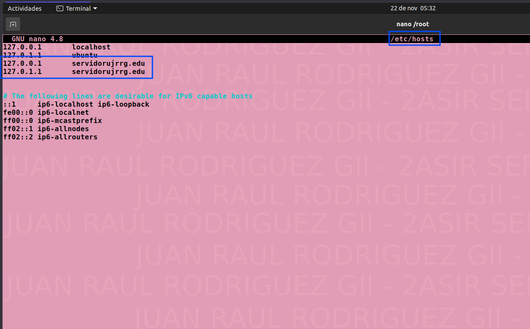The height and width of the screenshot is (329, 530).
Task: Click the 127.0.1.1 servidorujrrg.edu line
Action: 74,71
